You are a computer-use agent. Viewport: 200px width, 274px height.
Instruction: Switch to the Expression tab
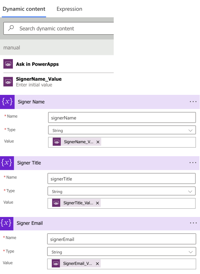pyautogui.click(x=69, y=9)
